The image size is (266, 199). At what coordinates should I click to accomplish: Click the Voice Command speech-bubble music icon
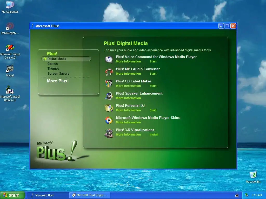pos(109,60)
